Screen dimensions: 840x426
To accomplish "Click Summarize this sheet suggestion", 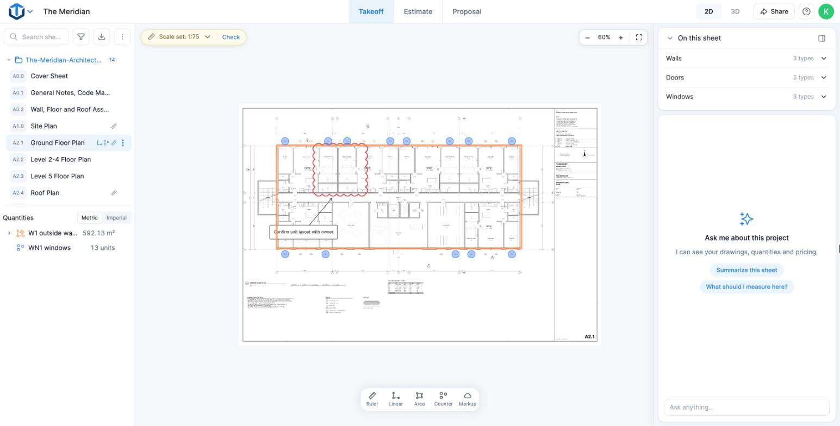I will (x=746, y=270).
